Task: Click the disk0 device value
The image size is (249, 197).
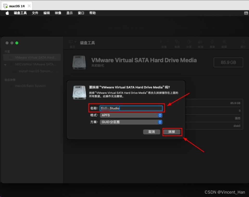Action: click(237, 126)
